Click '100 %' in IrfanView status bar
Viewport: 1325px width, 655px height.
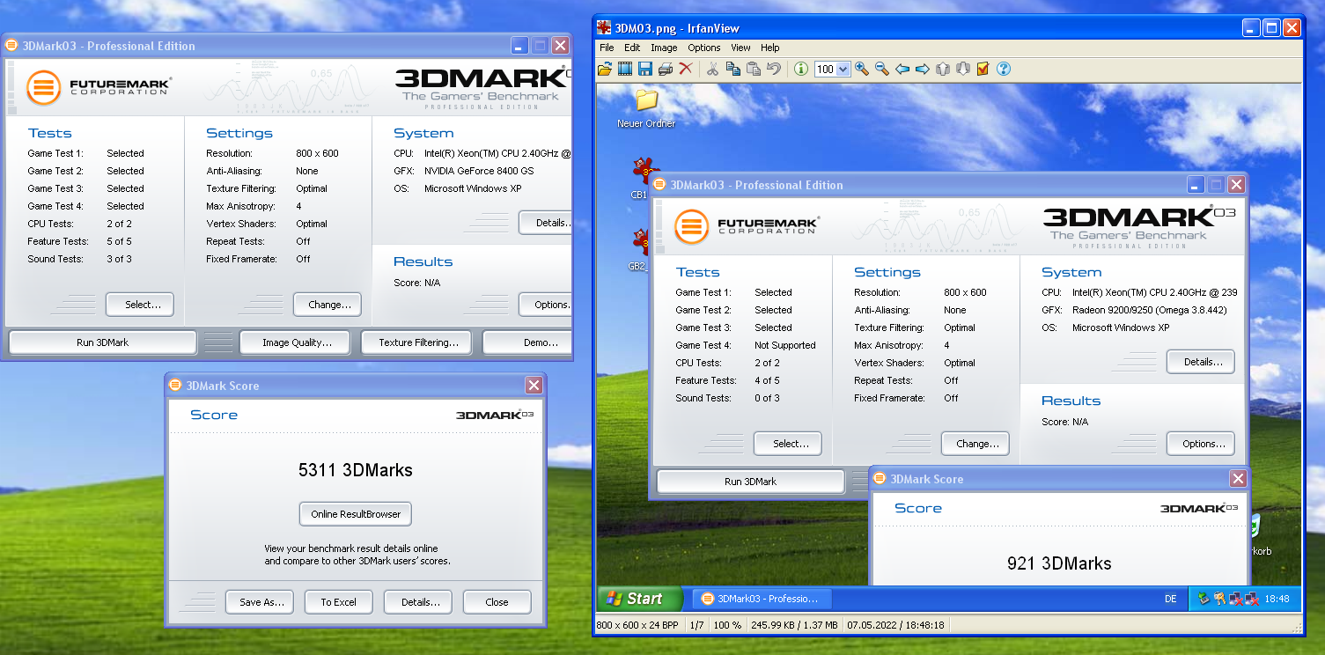point(727,624)
